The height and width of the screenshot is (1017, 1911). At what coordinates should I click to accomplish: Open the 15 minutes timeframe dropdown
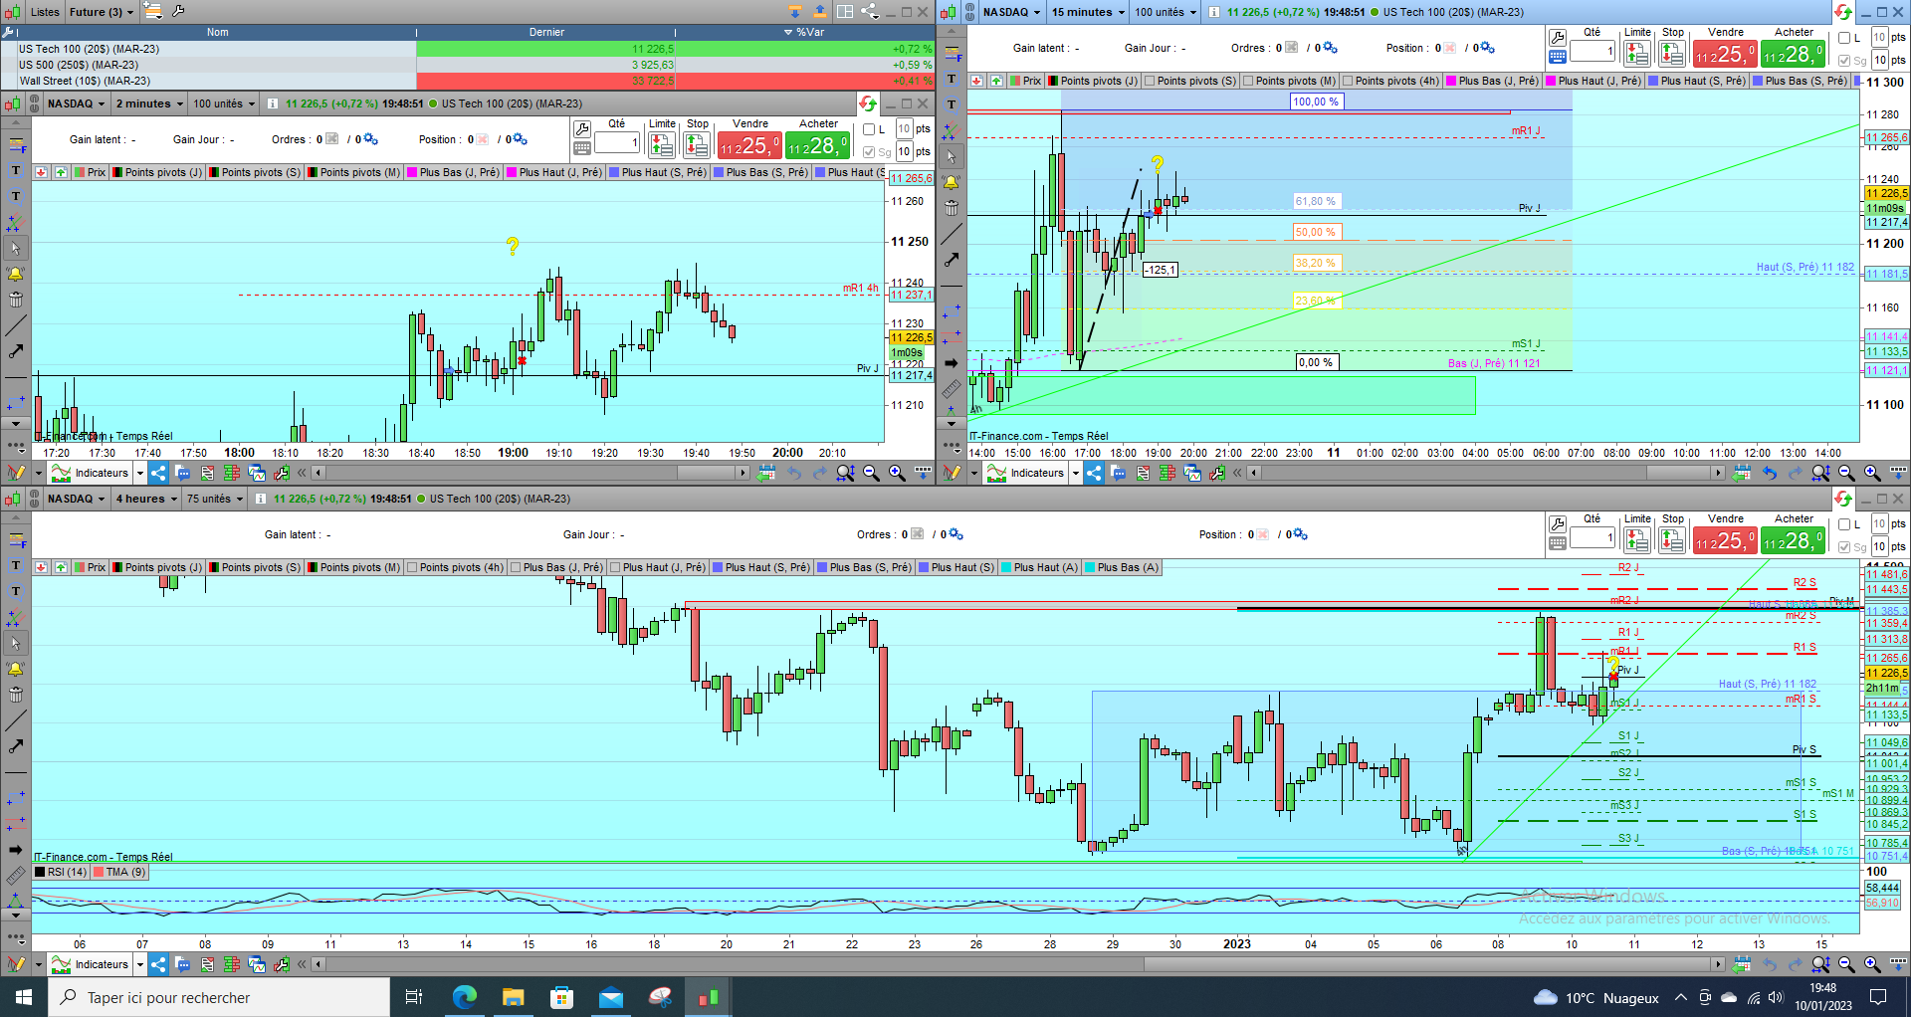click(x=1089, y=12)
